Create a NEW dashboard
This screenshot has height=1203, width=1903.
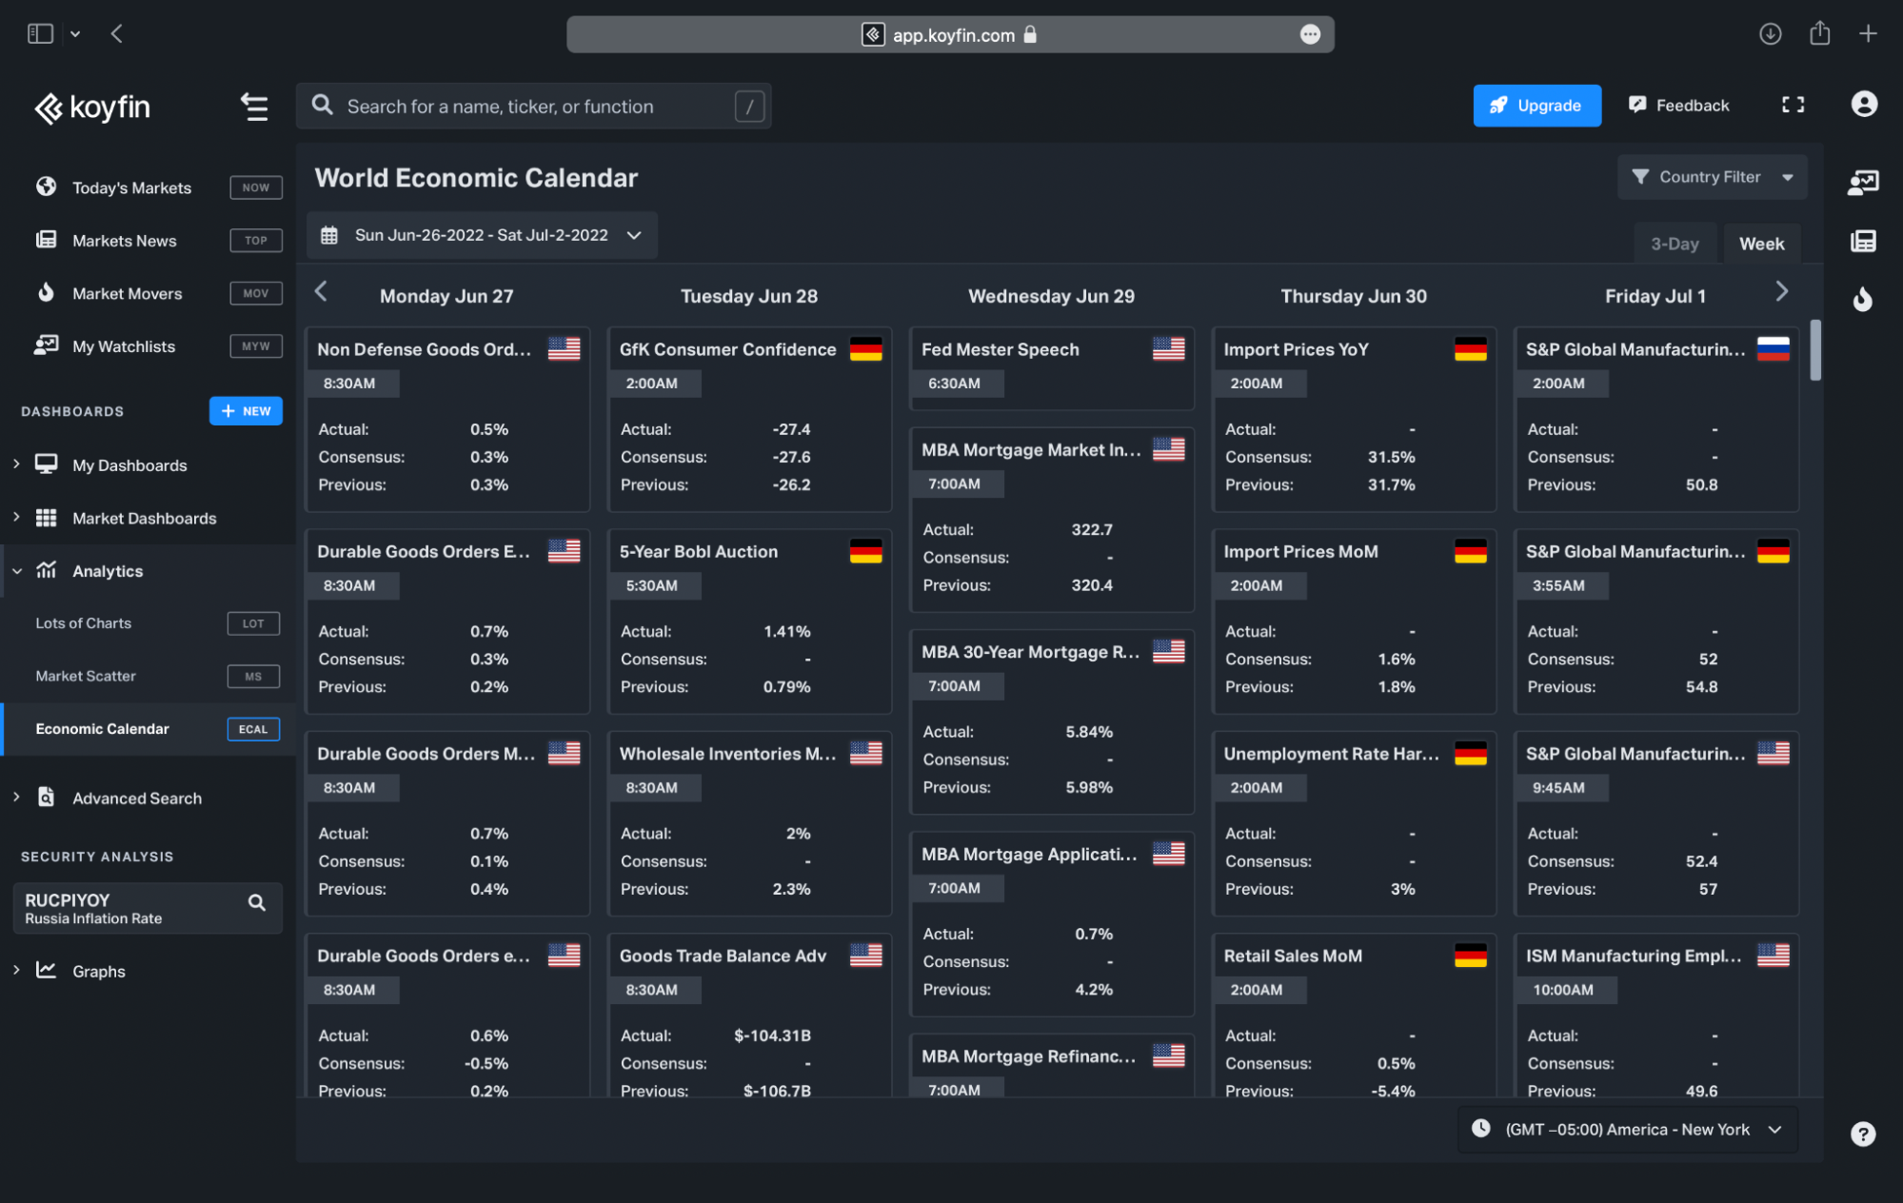pyautogui.click(x=246, y=411)
